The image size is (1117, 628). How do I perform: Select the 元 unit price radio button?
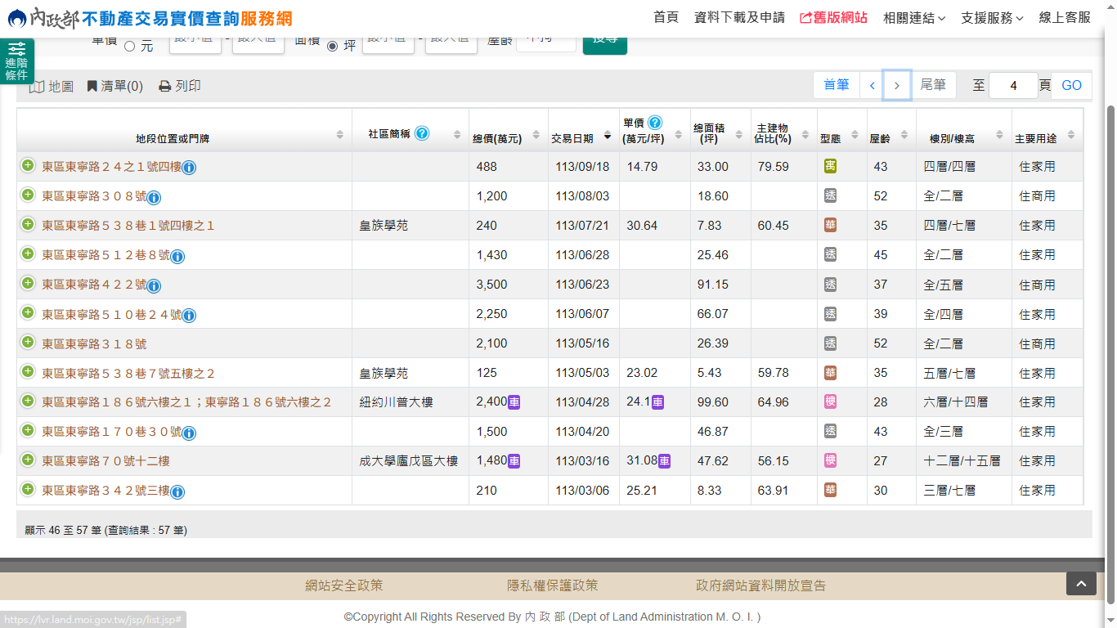coord(130,47)
